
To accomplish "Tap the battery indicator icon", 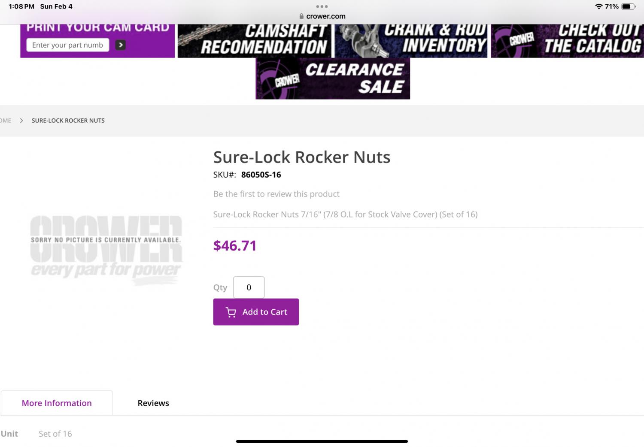I will tap(628, 6).
